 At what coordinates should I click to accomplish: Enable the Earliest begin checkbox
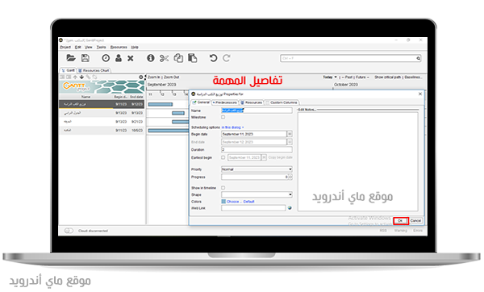pyautogui.click(x=223, y=157)
